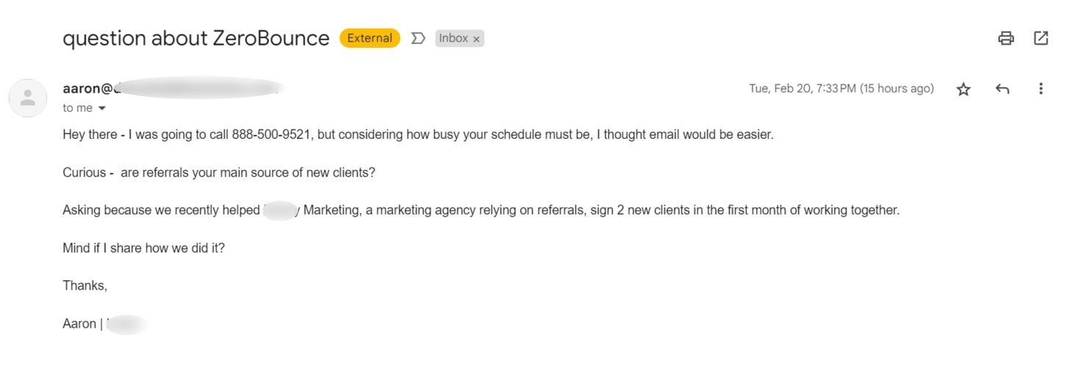Click the "Aaron |" signature line
Screen dimensions: 1074x372
(79, 323)
